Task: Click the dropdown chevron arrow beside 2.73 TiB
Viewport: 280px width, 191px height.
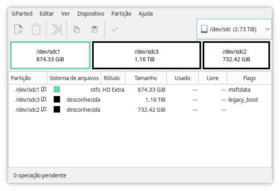Action: tap(267, 29)
